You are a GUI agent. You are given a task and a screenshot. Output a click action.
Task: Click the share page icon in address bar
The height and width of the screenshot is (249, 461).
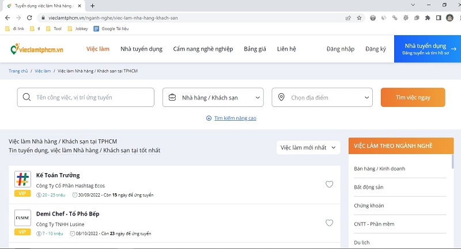pos(348,18)
